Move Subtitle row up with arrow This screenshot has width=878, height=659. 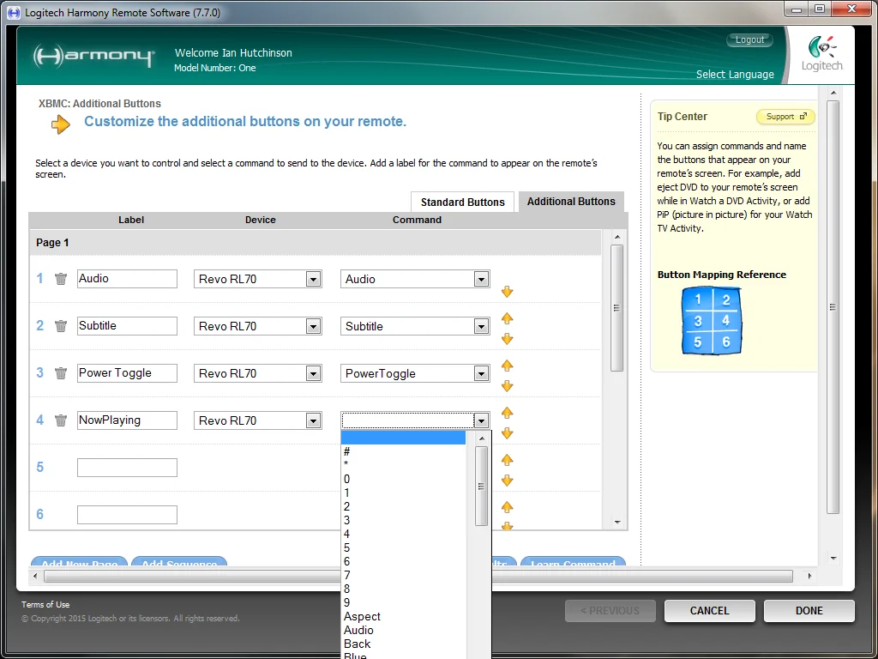(x=508, y=318)
